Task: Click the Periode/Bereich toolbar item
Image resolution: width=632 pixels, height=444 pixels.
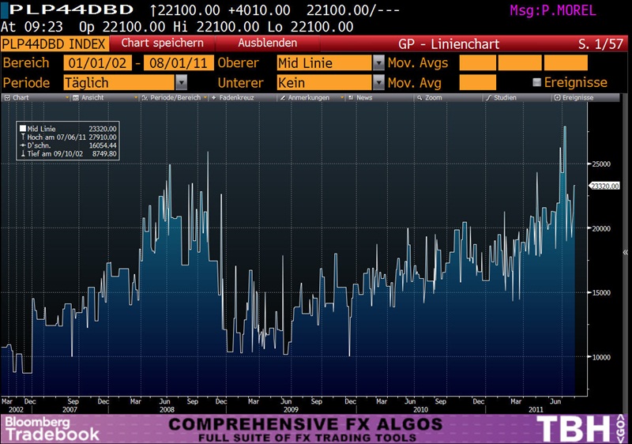Action: (x=170, y=98)
